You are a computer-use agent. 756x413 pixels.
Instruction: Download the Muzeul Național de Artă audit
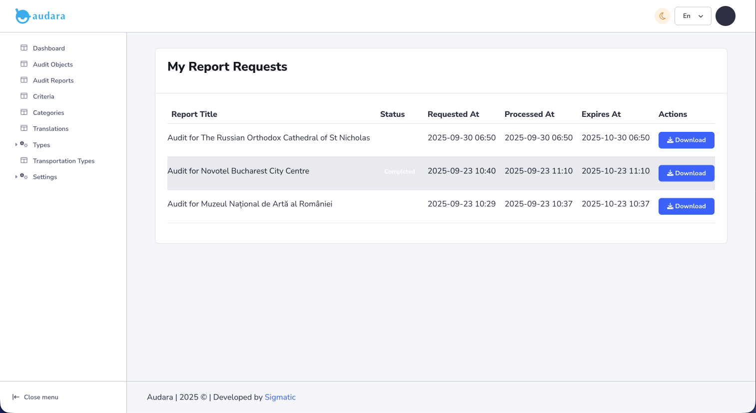[686, 206]
